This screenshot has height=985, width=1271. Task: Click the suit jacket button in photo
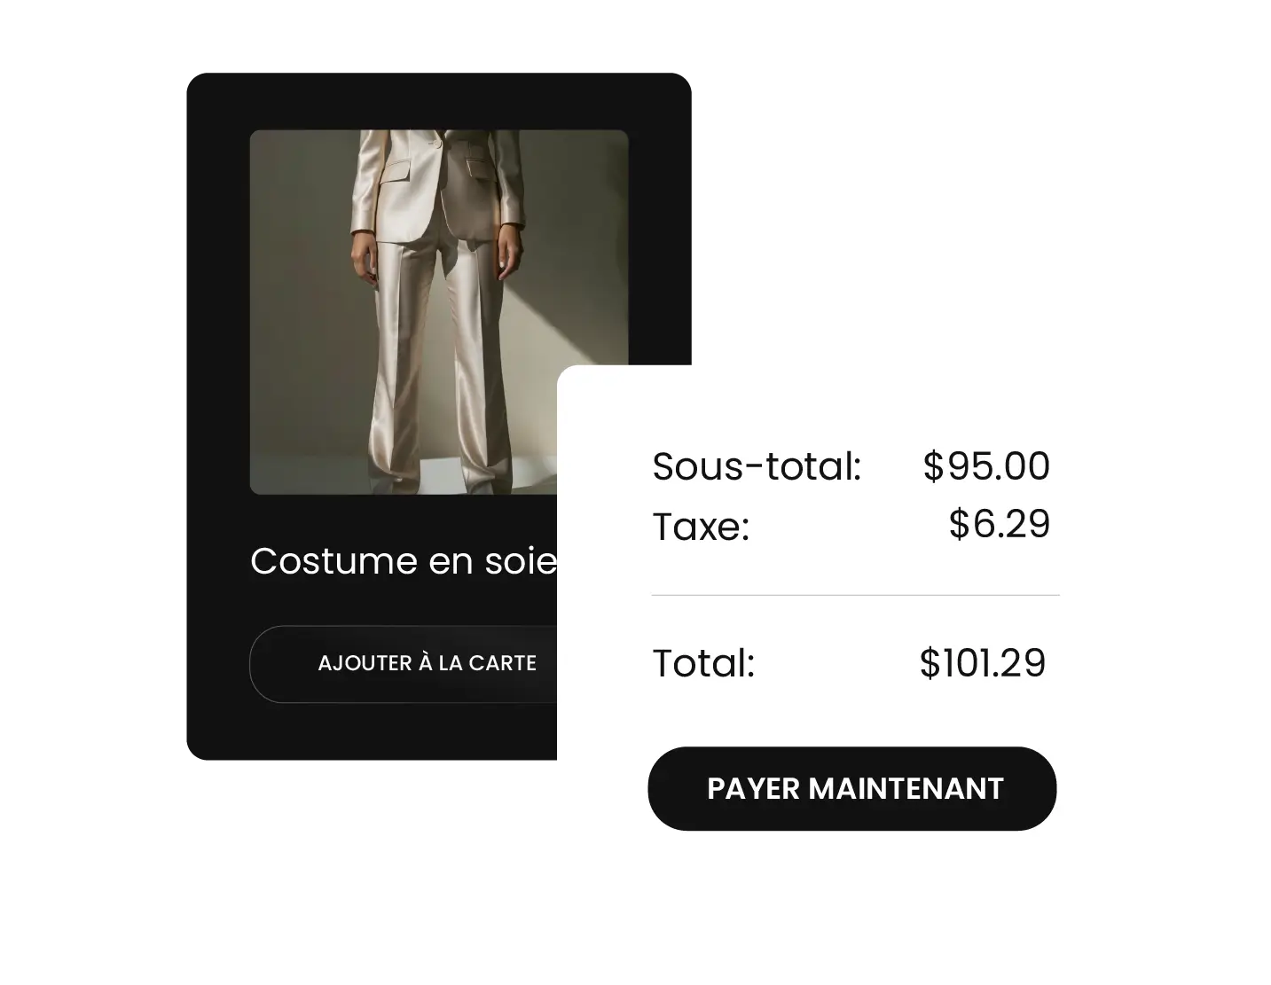pyautogui.click(x=438, y=142)
